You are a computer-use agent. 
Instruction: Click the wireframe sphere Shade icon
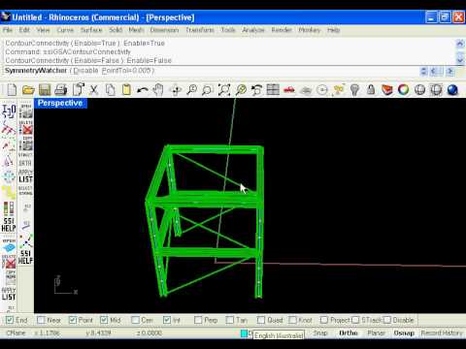419,89
